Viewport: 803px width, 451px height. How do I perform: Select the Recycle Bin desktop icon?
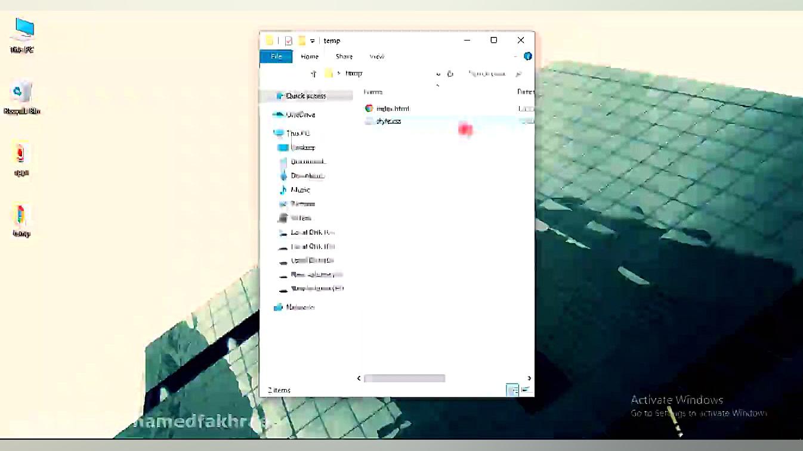coord(21,98)
